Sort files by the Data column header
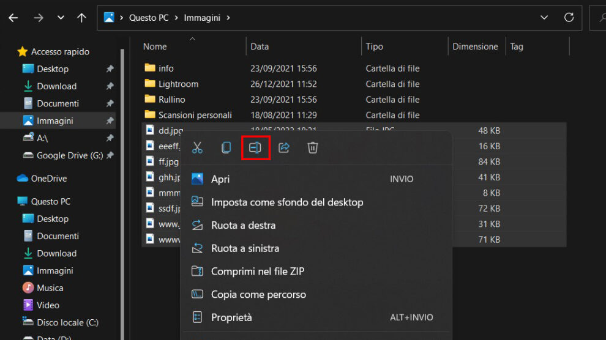 coord(260,46)
